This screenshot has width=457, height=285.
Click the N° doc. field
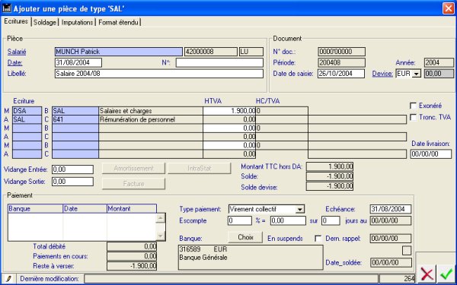coord(341,52)
